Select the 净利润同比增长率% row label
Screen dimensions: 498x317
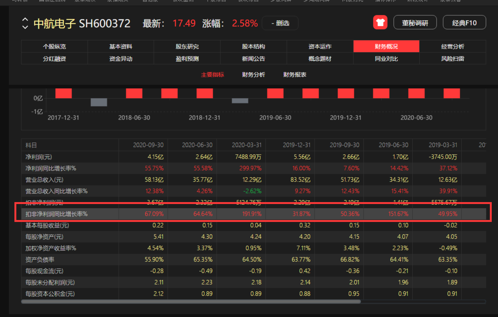coord(51,168)
